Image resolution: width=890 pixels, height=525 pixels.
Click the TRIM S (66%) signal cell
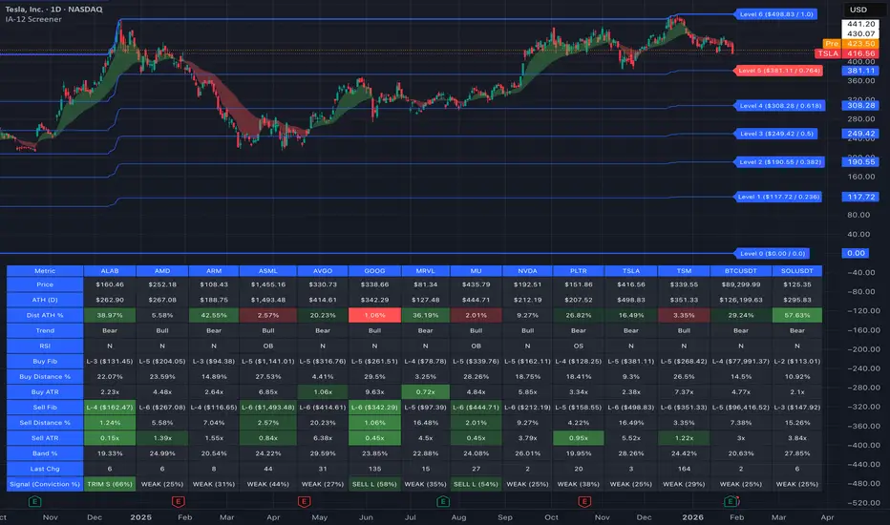pyautogui.click(x=110, y=484)
